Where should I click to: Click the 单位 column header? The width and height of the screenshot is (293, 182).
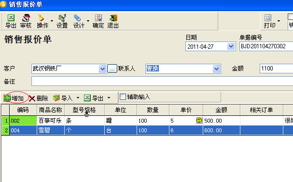121,110
